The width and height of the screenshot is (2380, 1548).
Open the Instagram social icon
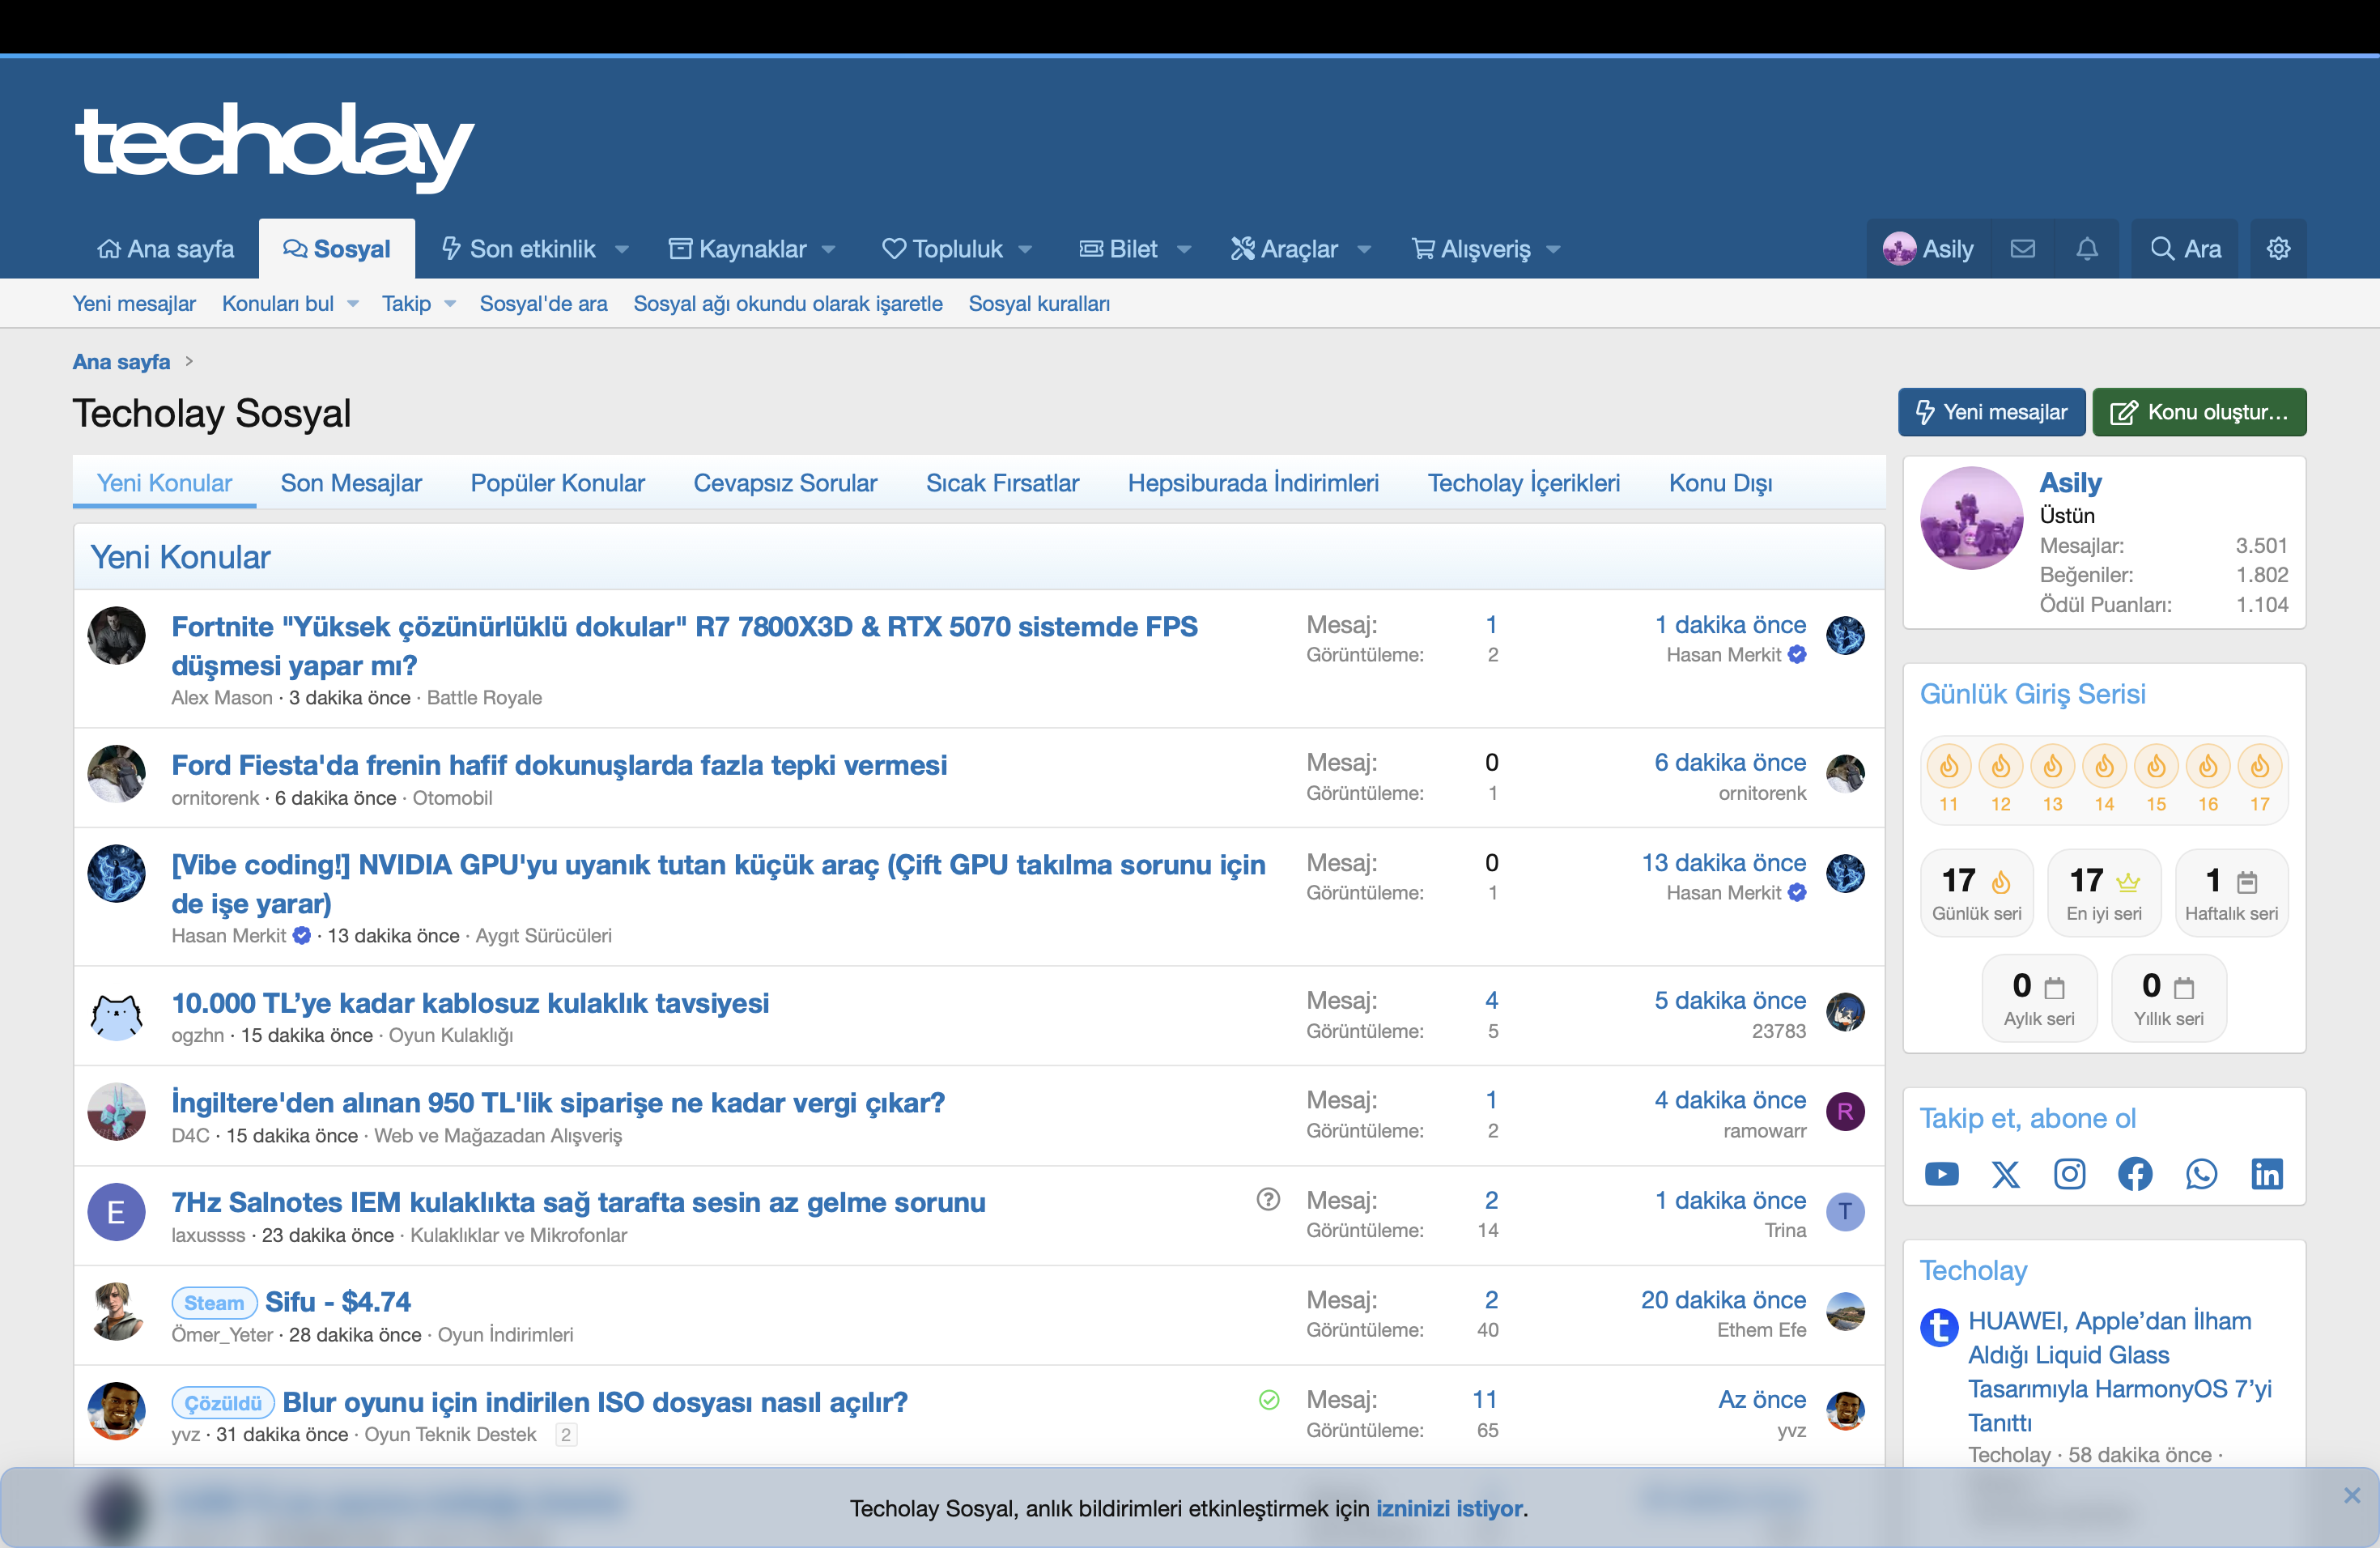click(x=2069, y=1174)
